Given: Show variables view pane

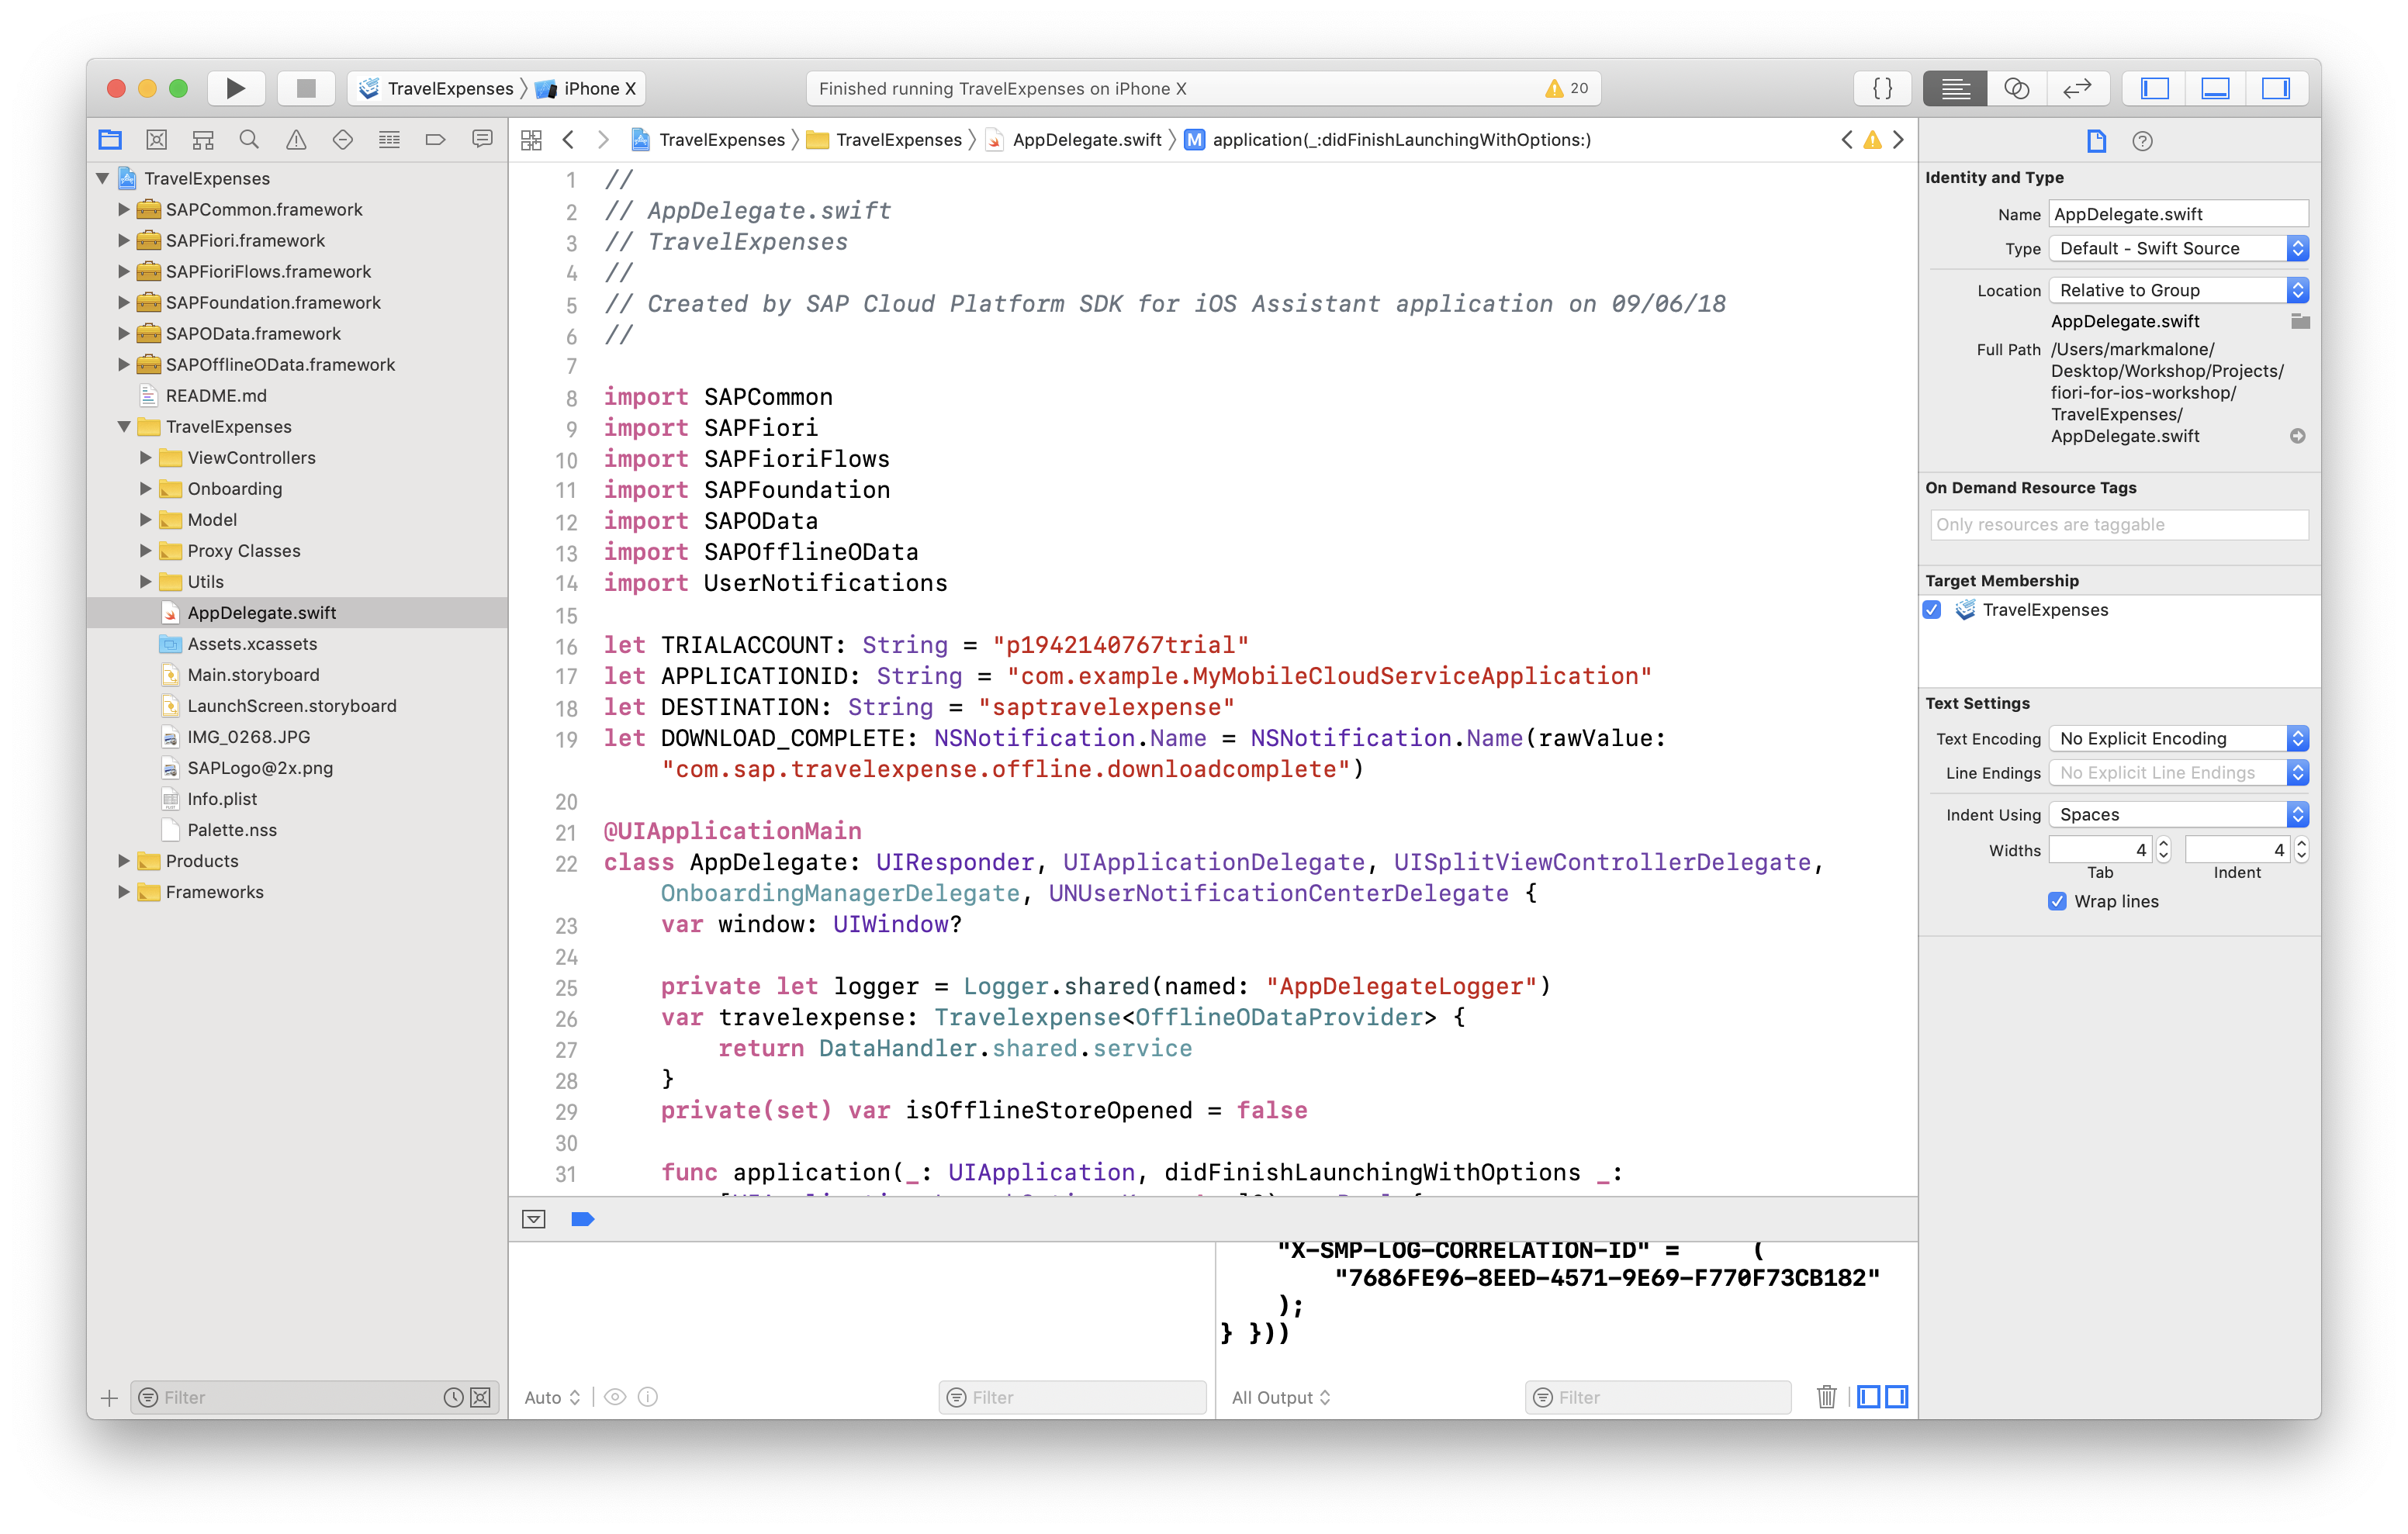Looking at the screenshot, I should [1868, 1397].
